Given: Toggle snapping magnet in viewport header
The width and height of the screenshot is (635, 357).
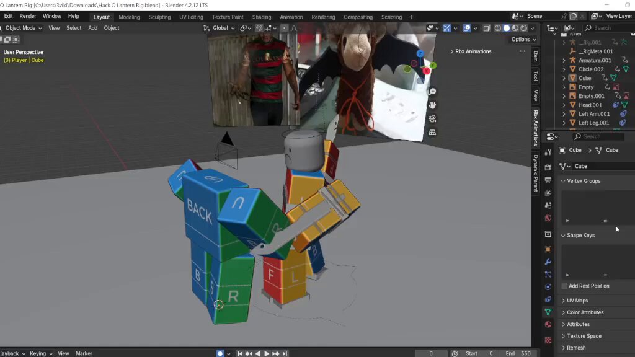Looking at the screenshot, I should (x=259, y=28).
